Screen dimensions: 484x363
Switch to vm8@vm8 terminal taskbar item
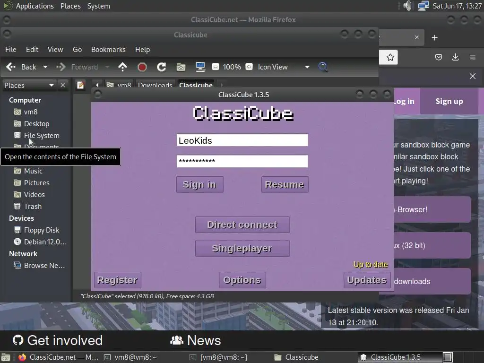tap(131, 357)
